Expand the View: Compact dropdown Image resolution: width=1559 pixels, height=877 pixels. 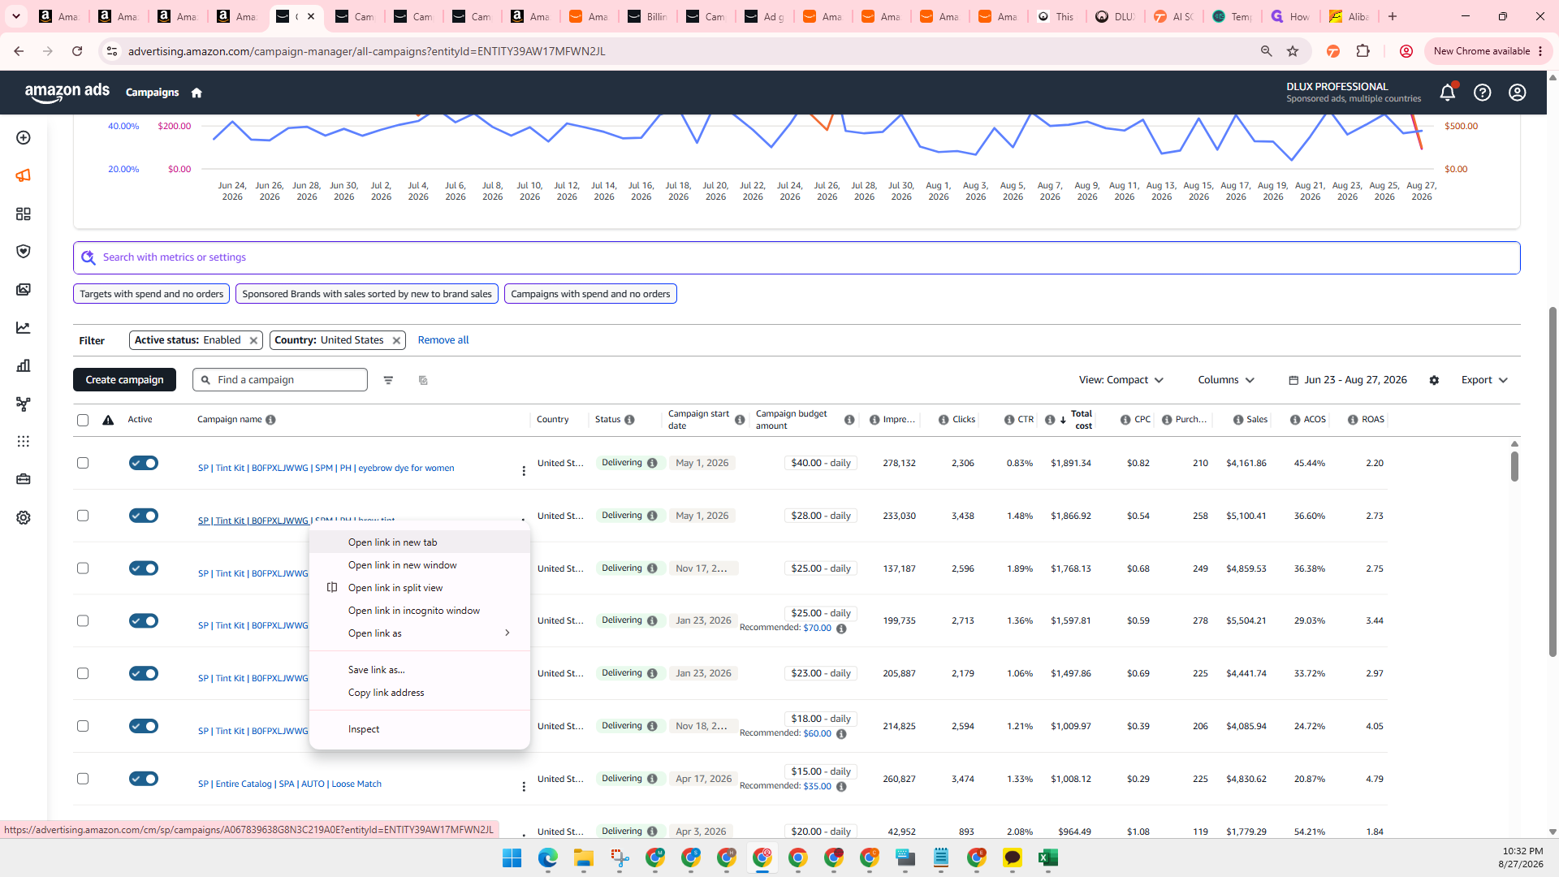point(1121,380)
